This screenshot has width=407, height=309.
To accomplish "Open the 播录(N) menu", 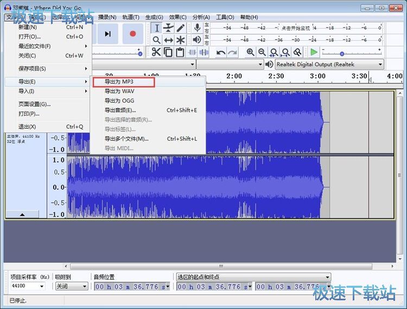I will pos(107,17).
